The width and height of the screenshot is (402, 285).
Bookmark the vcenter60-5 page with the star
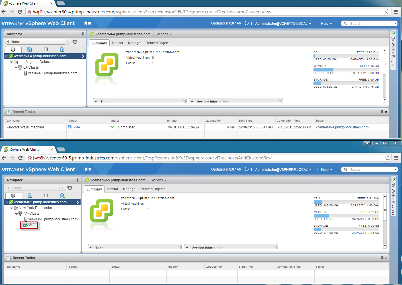[388, 158]
